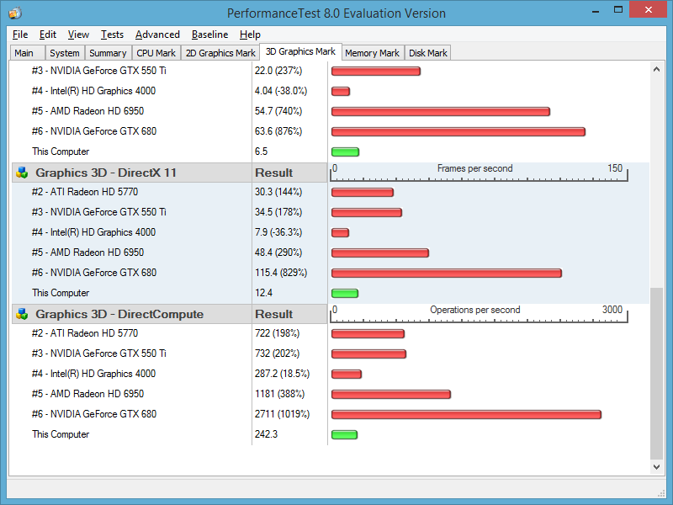Select DirectX 11 row NVIDIA GeForce GTX 550 Ti

tap(331, 212)
